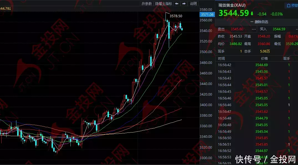Click the 卖出 sell price 3545.60
Image resolution: width=298 pixels, height=165 pixels.
[x=237, y=29]
